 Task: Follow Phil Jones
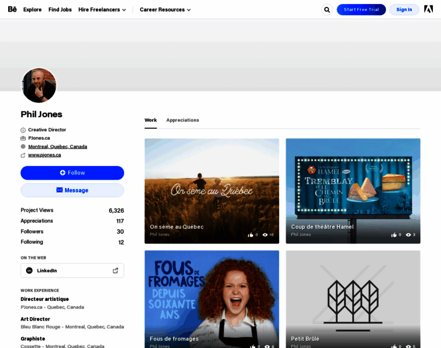pos(73,173)
